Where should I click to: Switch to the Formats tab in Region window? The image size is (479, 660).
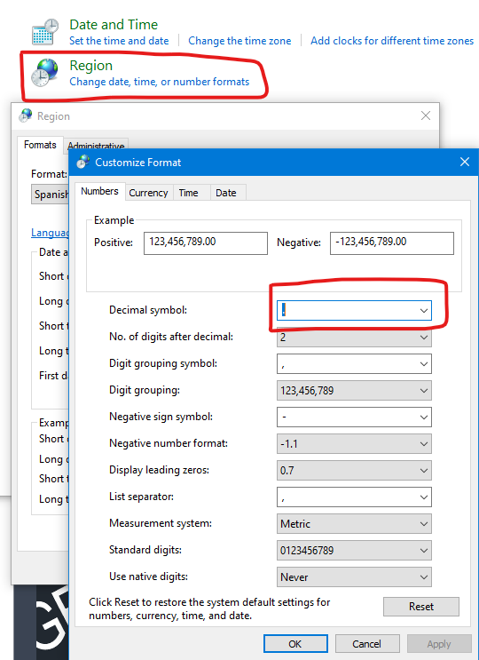coord(40,145)
